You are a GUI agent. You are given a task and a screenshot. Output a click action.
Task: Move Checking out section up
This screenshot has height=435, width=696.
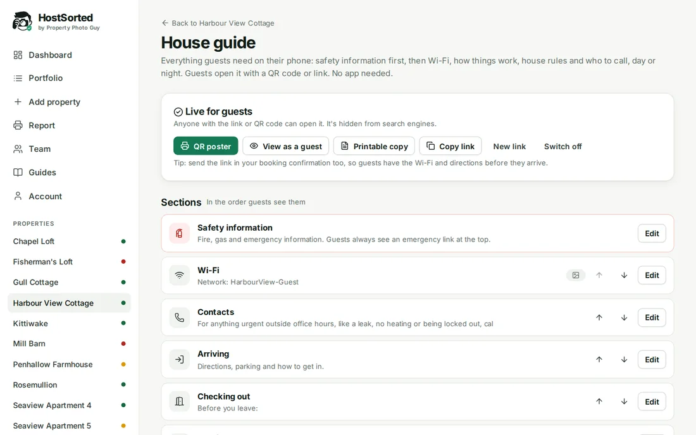pos(599,401)
